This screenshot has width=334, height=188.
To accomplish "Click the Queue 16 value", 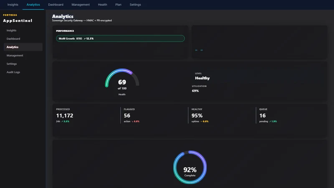I will coord(263,116).
